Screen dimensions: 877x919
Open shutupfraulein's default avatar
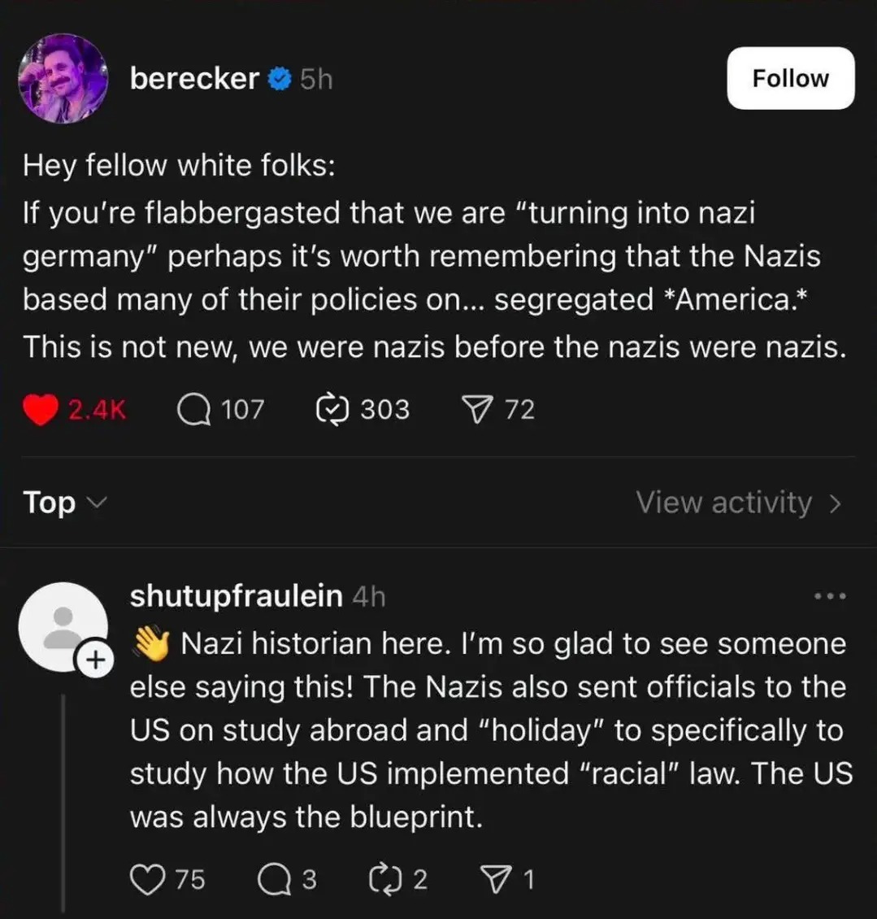click(x=61, y=625)
